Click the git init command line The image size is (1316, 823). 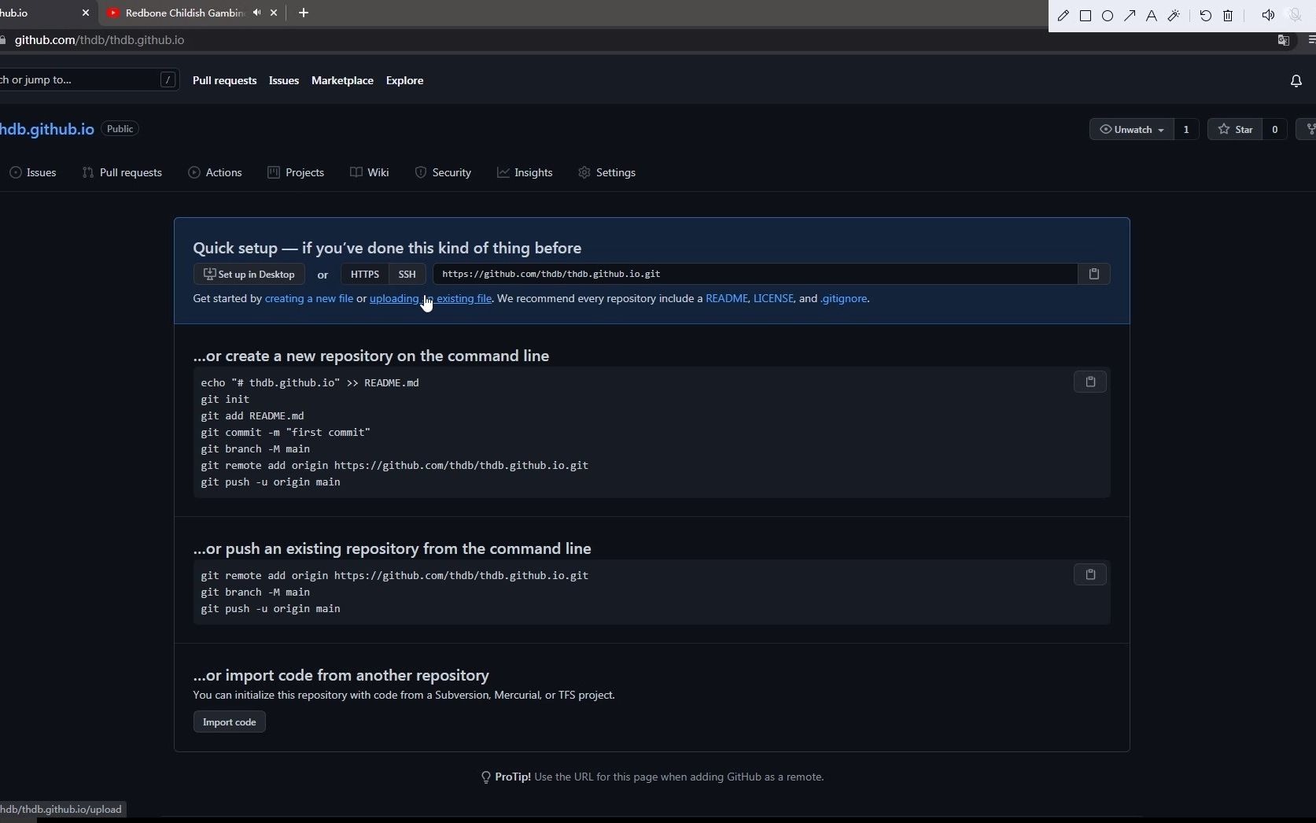pos(225,399)
